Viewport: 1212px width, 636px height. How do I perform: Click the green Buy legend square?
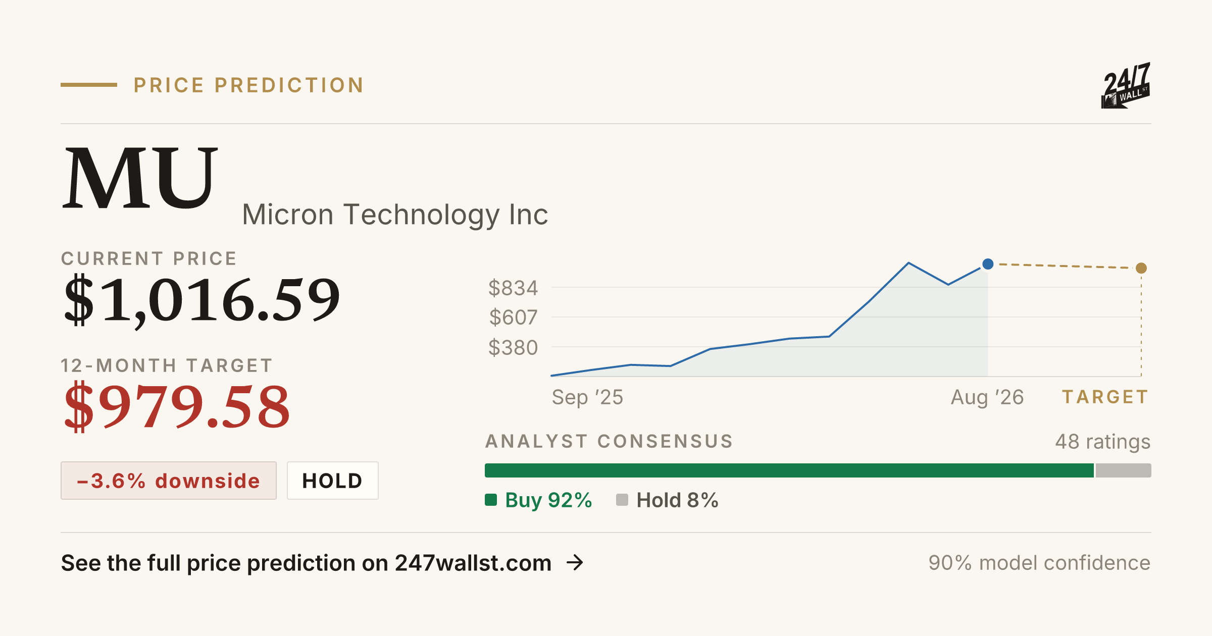click(491, 500)
